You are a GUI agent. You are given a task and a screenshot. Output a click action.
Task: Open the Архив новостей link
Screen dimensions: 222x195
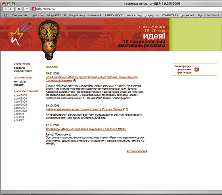137,151
